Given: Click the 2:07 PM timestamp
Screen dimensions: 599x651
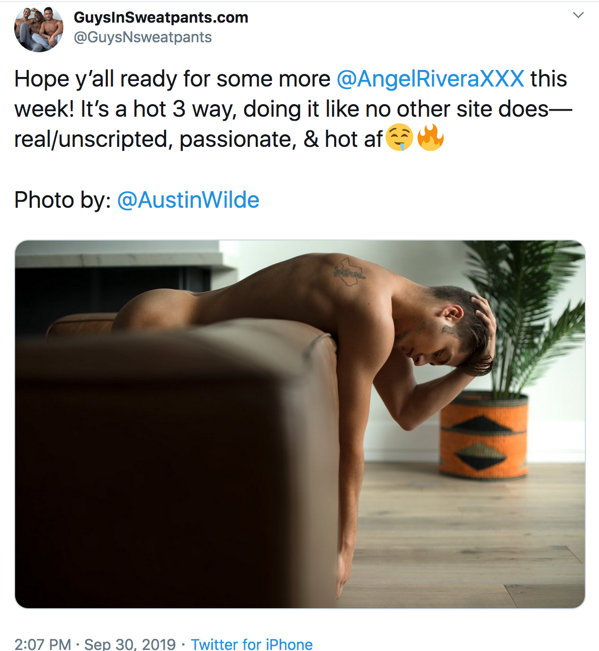Looking at the screenshot, I should click(x=43, y=644).
